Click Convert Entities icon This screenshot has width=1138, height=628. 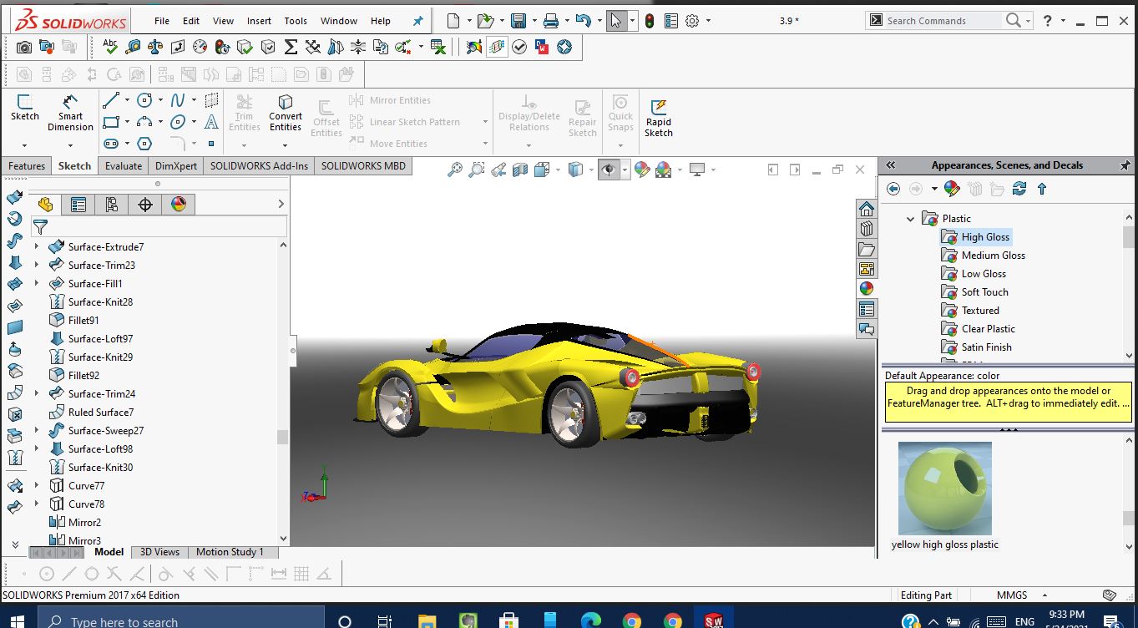click(286, 113)
